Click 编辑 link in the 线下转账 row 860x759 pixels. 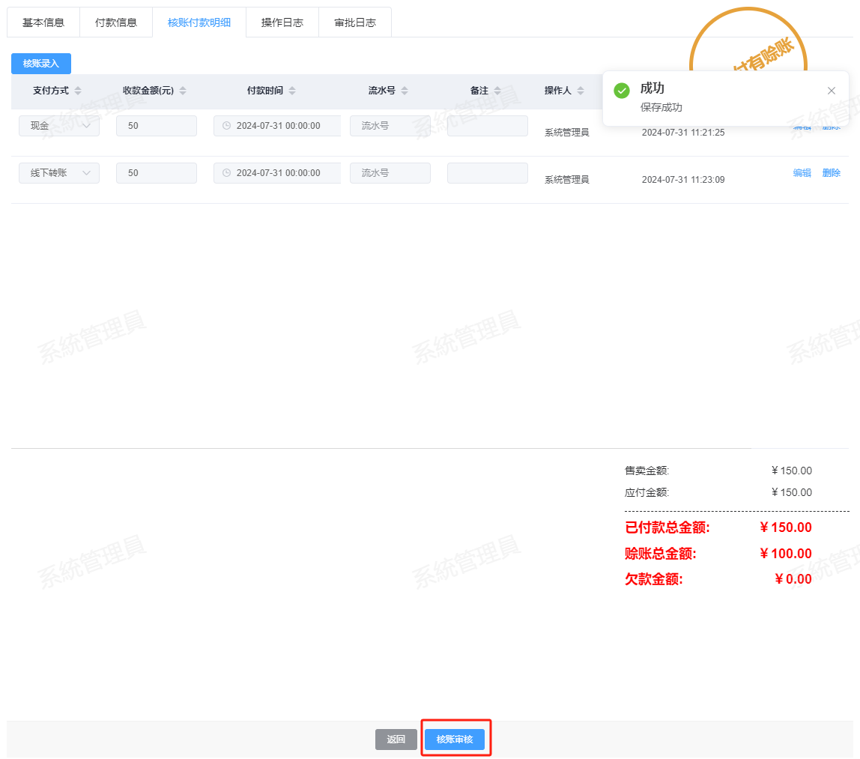coord(802,173)
